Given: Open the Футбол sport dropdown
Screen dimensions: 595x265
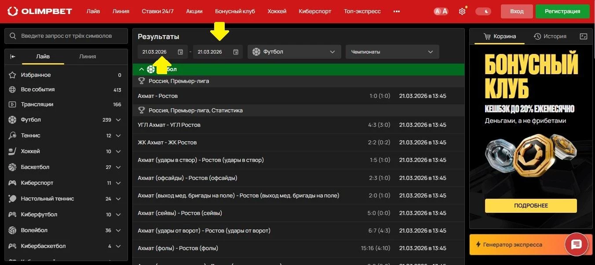Looking at the screenshot, I should pyautogui.click(x=294, y=52).
